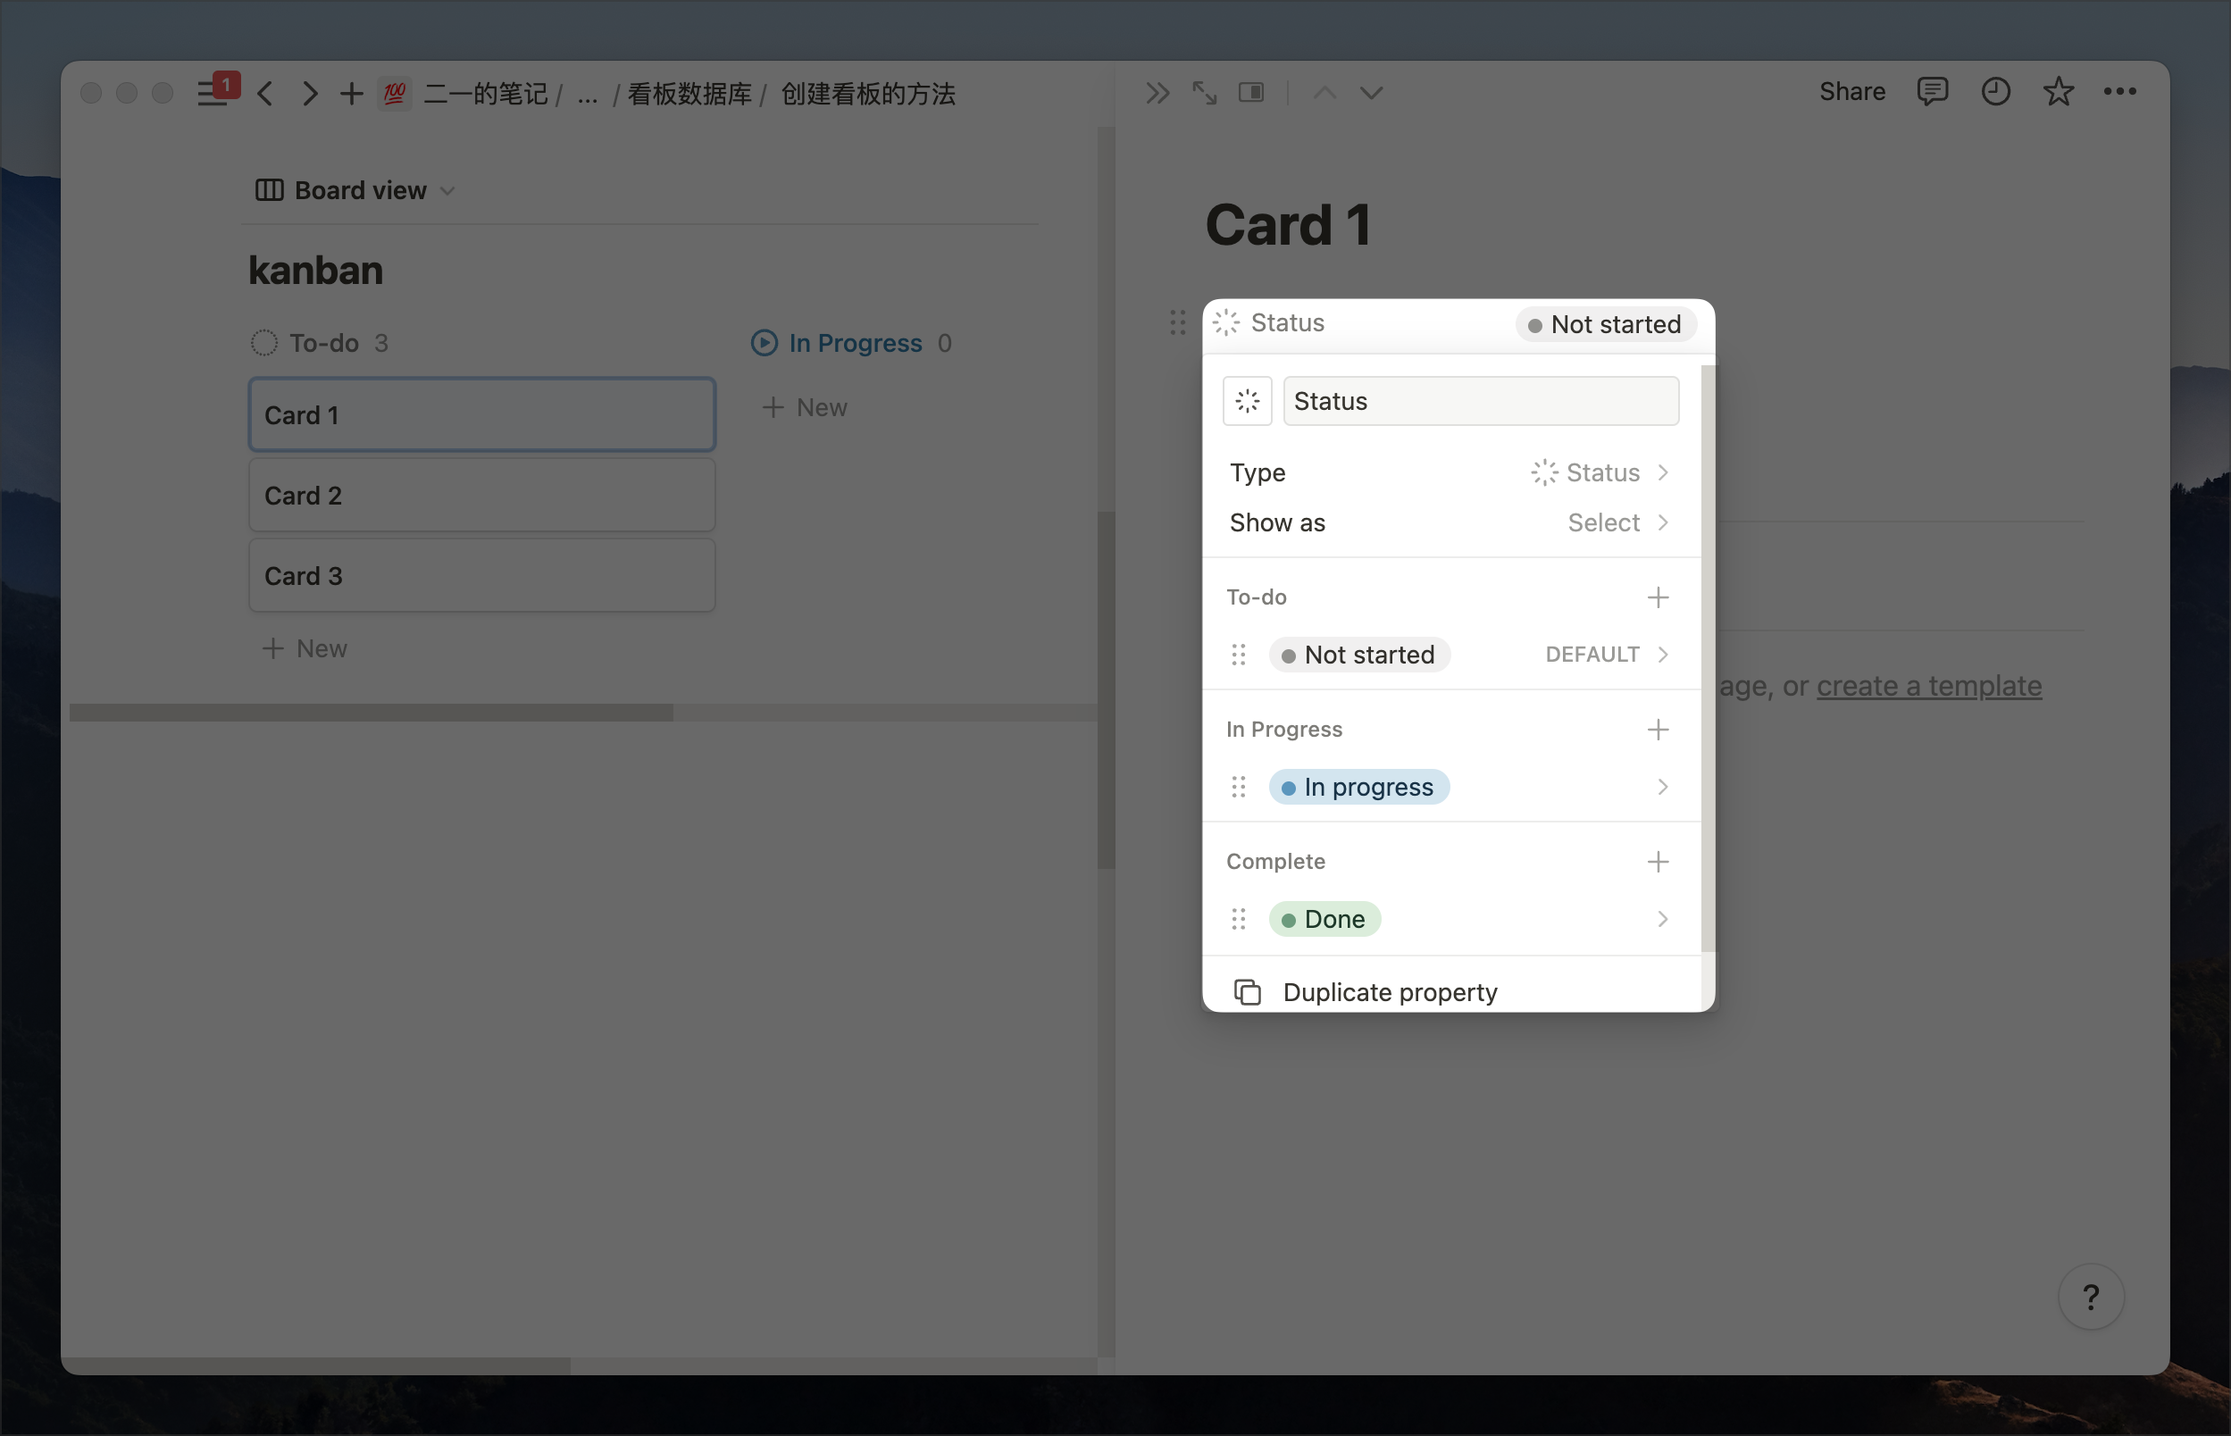Image resolution: width=2231 pixels, height=1436 pixels.
Task: Expand In progress option settings
Action: [1663, 787]
